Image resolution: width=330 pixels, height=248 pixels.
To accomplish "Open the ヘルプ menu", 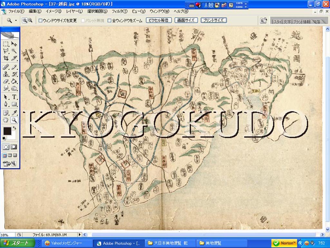I will [181, 11].
